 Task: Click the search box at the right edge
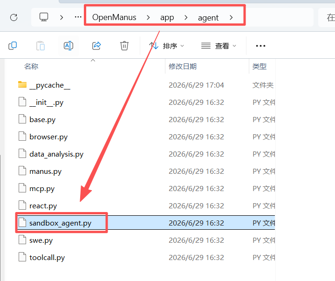tap(327, 17)
